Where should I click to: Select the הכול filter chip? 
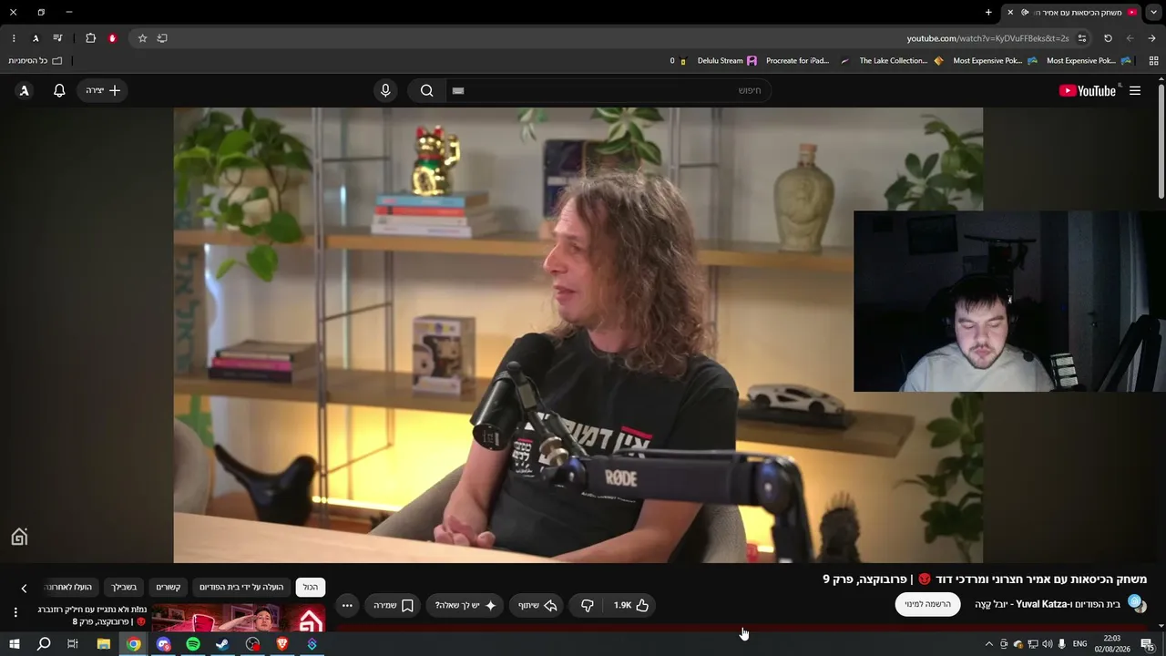[x=311, y=588]
